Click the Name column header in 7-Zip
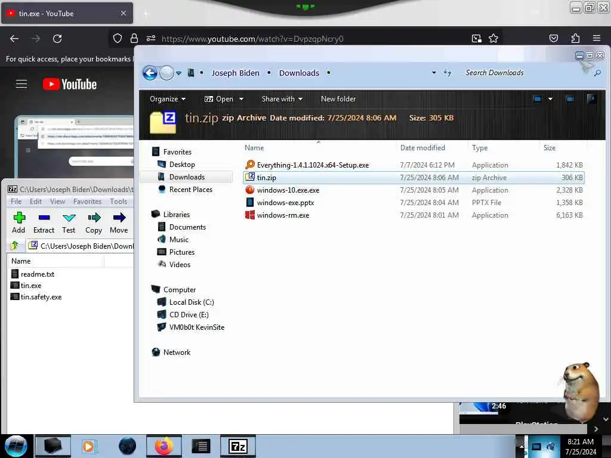The image size is (611, 458). (x=55, y=261)
